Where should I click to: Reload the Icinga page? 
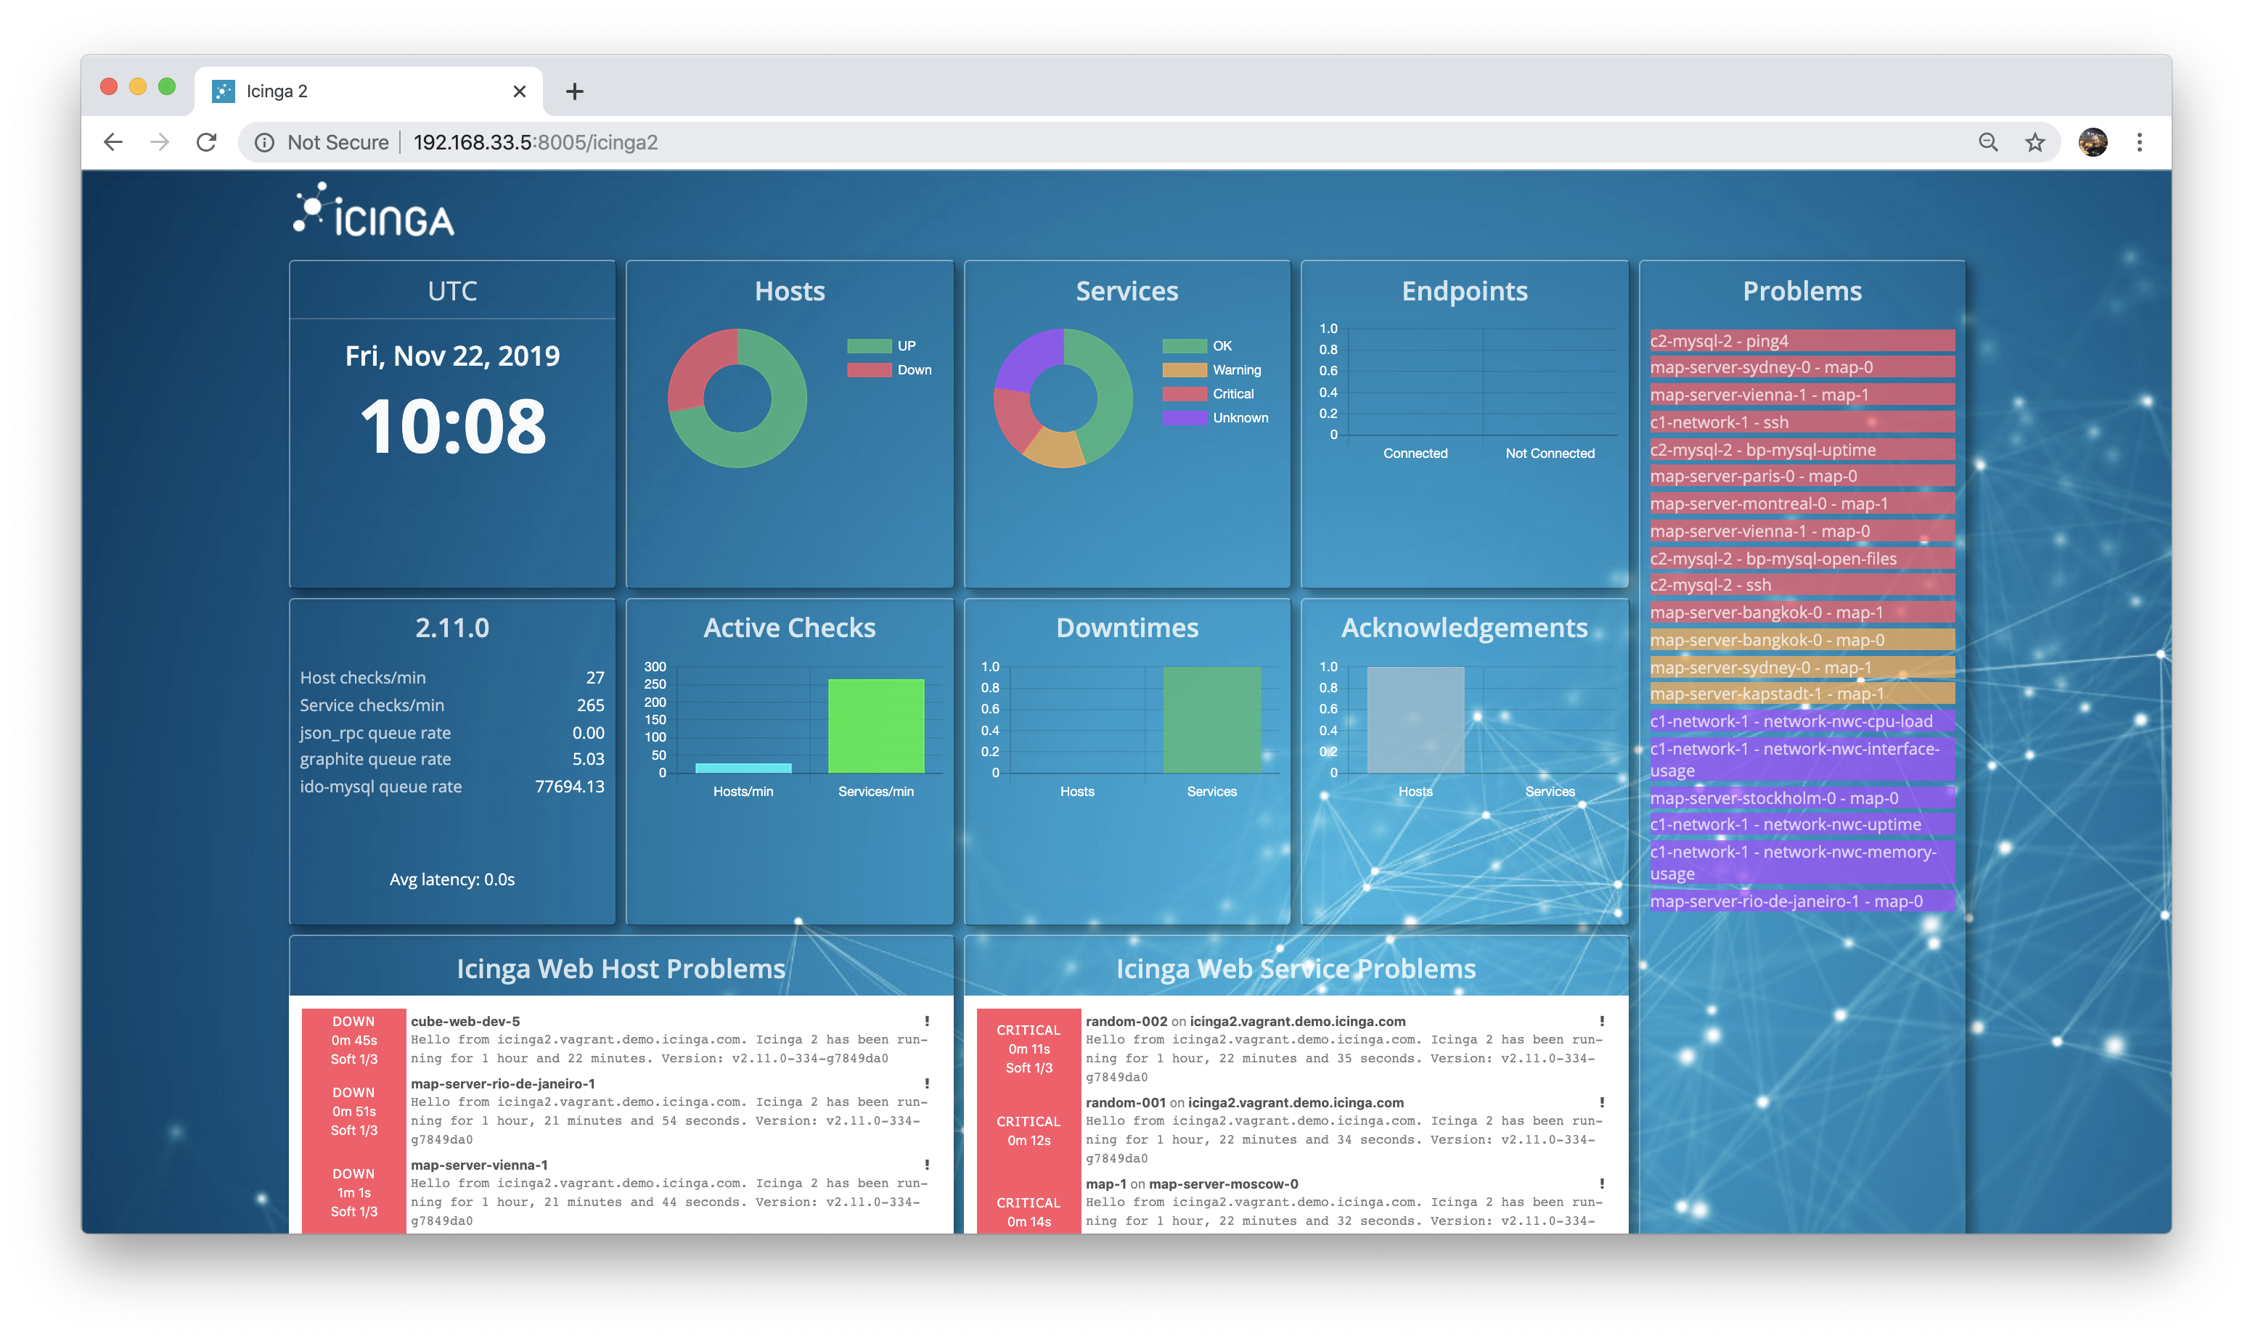tap(207, 142)
